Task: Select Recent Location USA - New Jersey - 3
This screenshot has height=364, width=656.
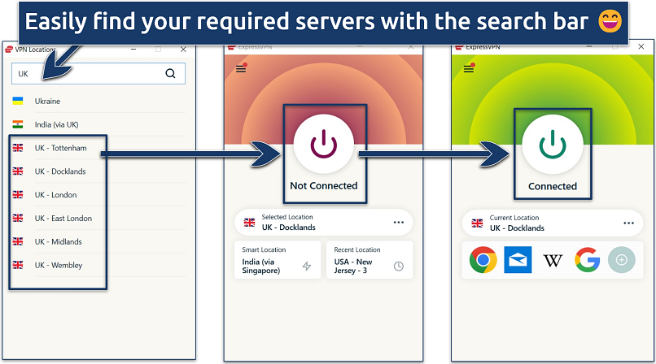Action: tap(370, 260)
